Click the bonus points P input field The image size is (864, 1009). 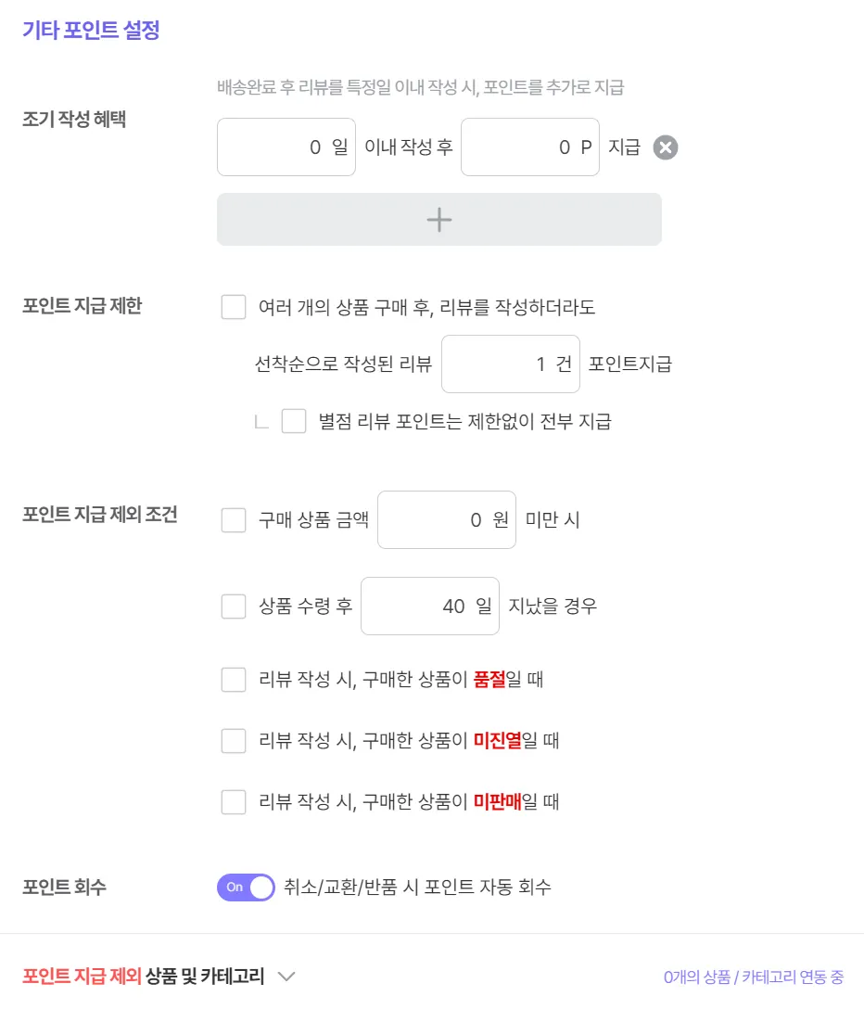point(529,147)
